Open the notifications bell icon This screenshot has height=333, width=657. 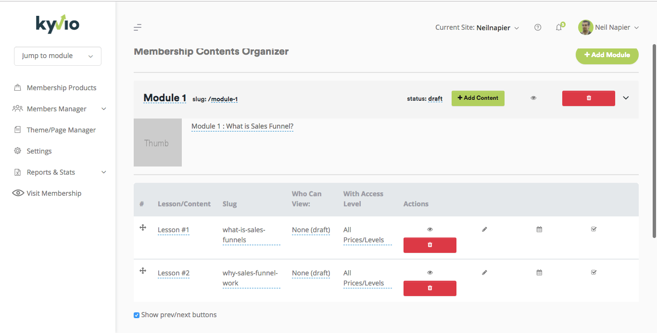point(559,27)
